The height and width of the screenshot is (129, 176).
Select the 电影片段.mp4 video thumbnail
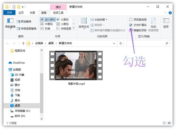pyautogui.click(x=76, y=65)
